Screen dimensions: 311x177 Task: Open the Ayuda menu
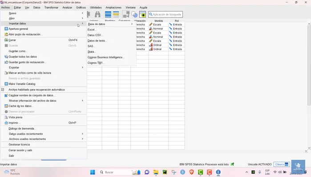tap(143, 7)
